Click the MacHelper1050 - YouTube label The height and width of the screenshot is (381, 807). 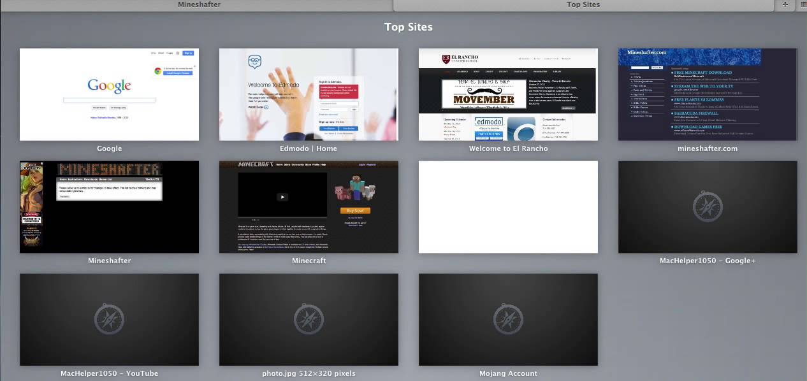[x=109, y=373]
